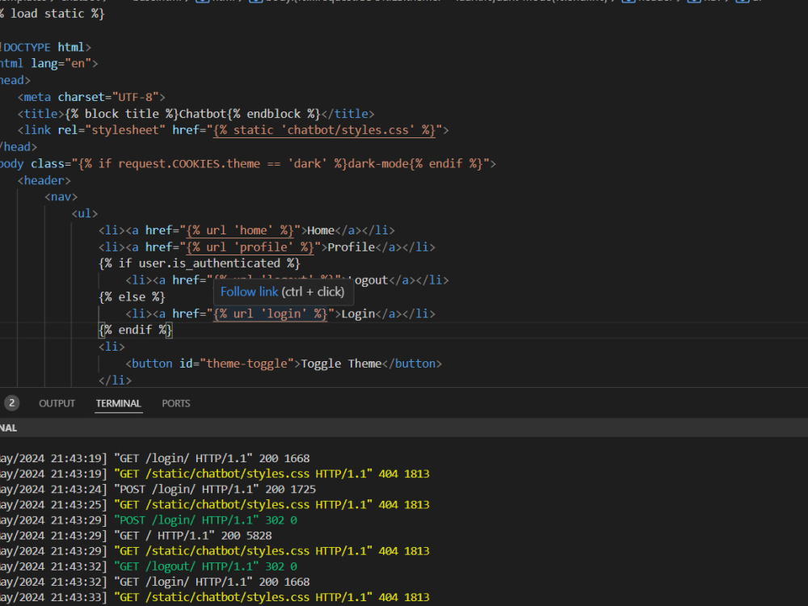Click terminal 404 styles.css log at 21:43:33
The width and height of the screenshot is (808, 606).
pyautogui.click(x=214, y=598)
